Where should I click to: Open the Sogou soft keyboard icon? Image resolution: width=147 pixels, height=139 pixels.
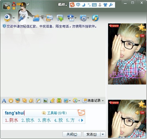[x=94, y=5]
